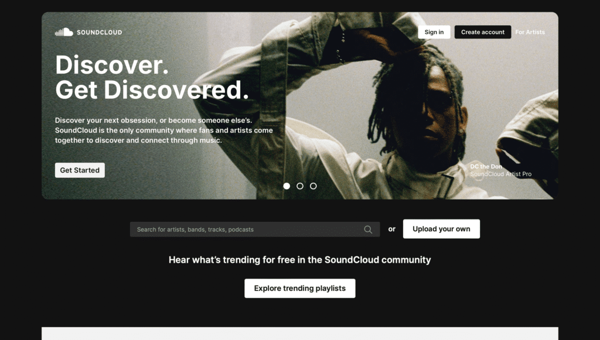Screen dimensions: 600x340
Task: Click the Discover. Get Discovered. headline
Action: [152, 77]
